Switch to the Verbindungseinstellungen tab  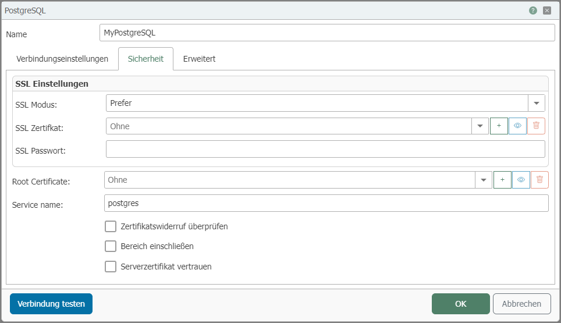(x=62, y=59)
